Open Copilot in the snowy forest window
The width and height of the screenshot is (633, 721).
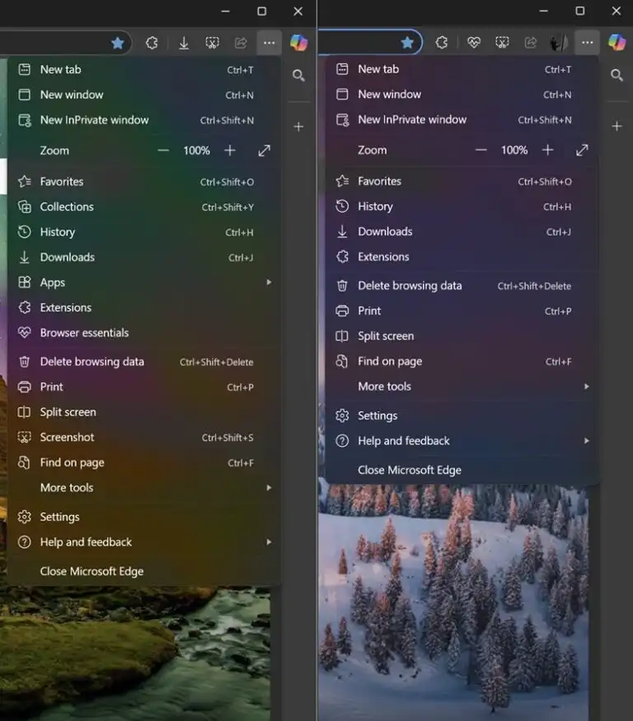617,42
